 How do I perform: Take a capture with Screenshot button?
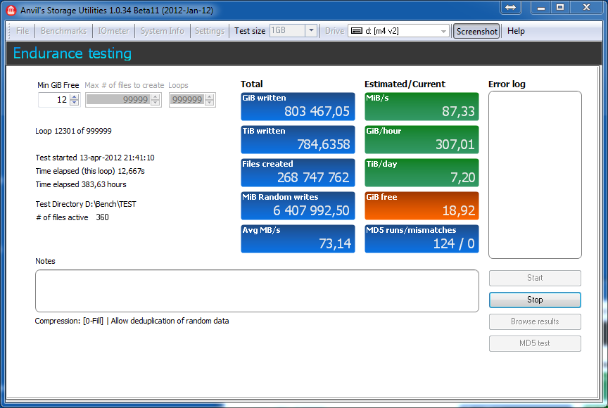[476, 32]
